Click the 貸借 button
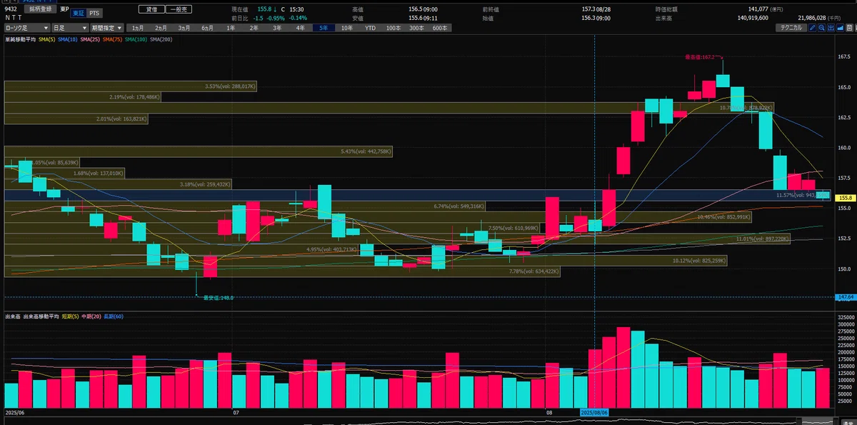This screenshot has width=857, height=425. 151,9
